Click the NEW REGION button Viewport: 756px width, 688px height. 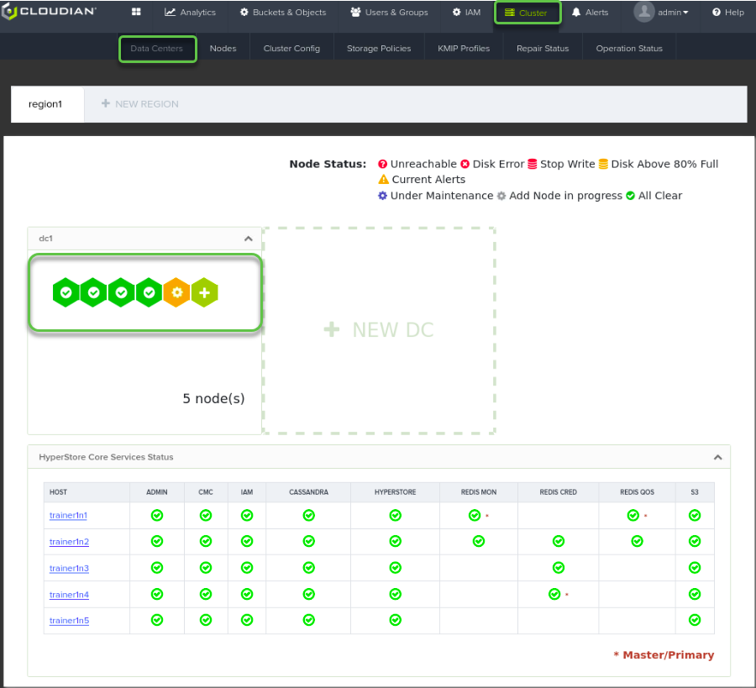pos(139,103)
